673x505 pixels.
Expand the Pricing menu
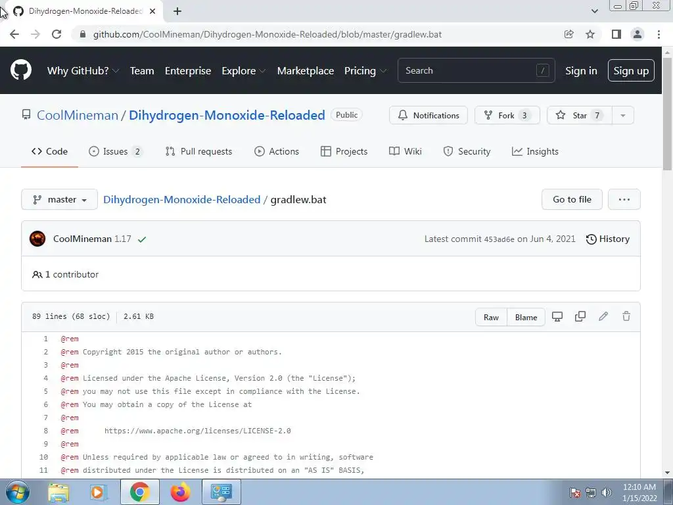click(x=365, y=70)
